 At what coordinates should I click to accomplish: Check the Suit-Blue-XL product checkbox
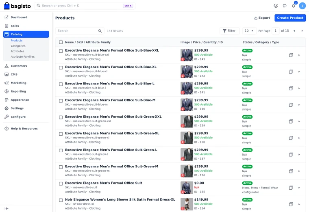point(61,67)
